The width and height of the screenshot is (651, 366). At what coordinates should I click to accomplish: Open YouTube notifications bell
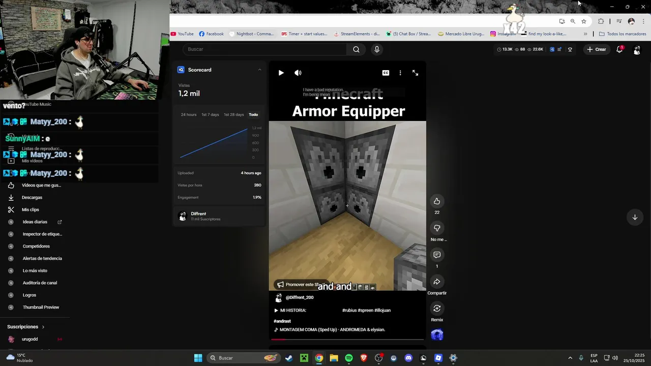tap(619, 49)
